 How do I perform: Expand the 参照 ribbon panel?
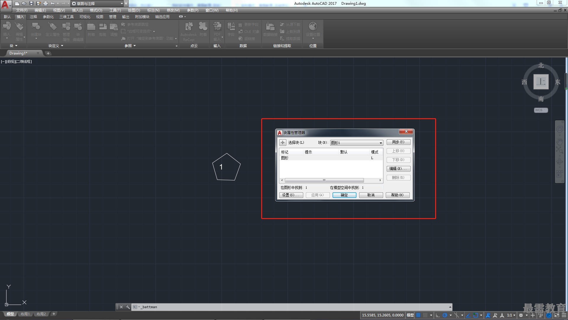pyautogui.click(x=130, y=46)
